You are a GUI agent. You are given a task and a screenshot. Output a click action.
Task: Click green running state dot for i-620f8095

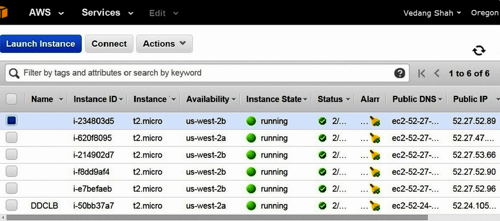(251, 138)
